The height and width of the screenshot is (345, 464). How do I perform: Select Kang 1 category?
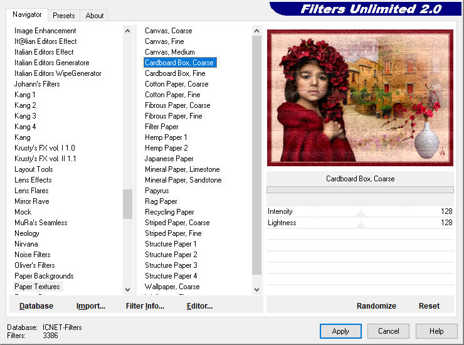click(25, 95)
